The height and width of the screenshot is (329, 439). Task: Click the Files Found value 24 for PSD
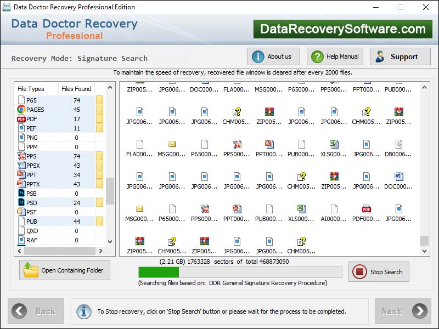pos(77,202)
